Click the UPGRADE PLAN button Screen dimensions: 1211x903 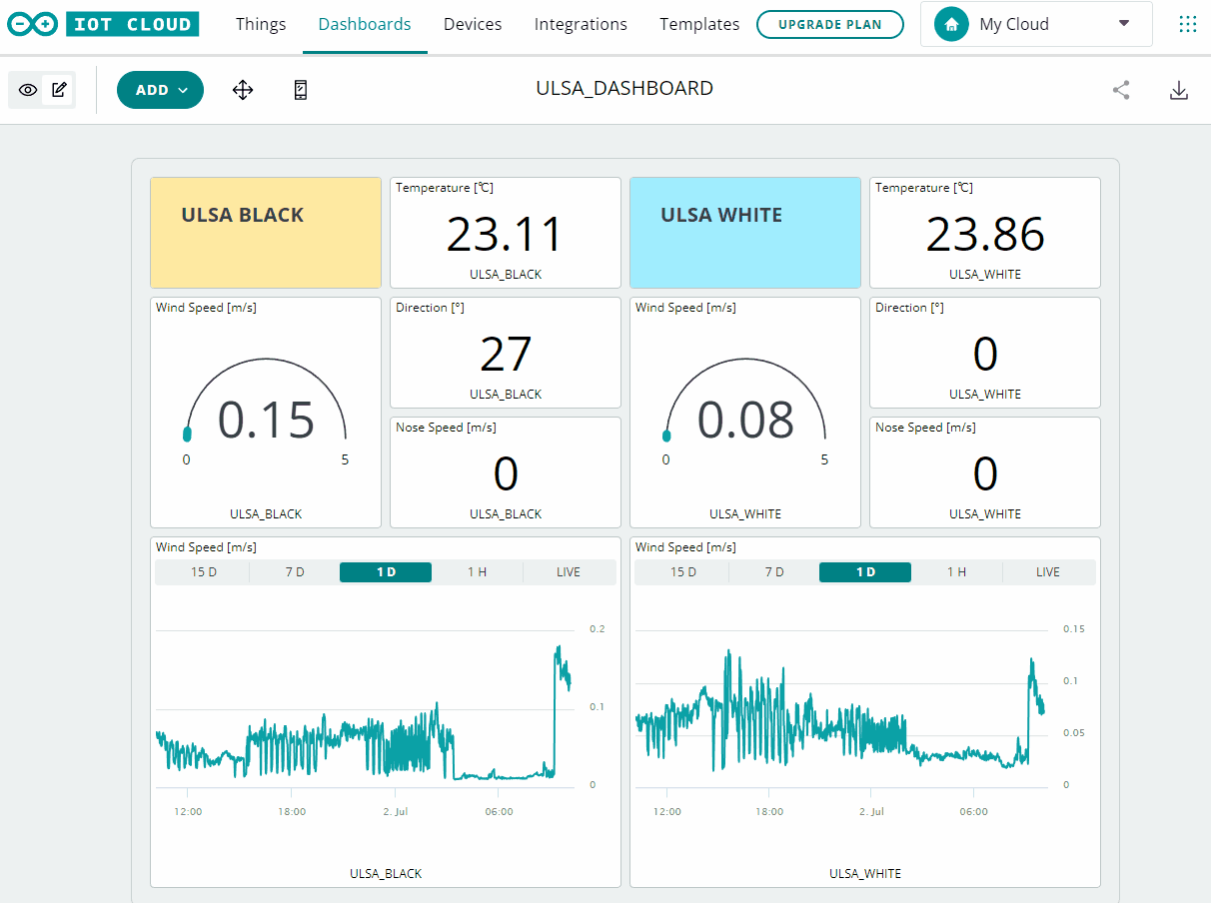coord(830,23)
